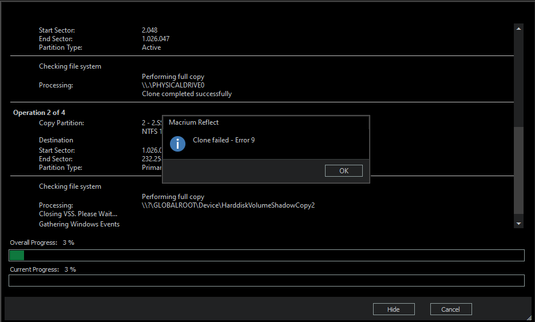Click 'Clone completed successfully' text
This screenshot has width=535, height=322.
point(187,94)
